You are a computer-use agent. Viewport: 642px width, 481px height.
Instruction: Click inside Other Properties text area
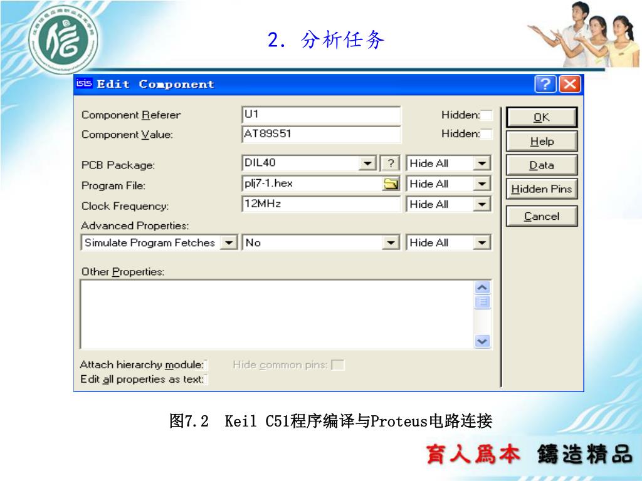[277, 314]
